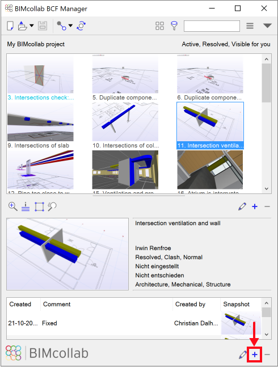Edit selected issue with pencil icon
Viewport: 278px width, 367px height.
click(x=242, y=206)
